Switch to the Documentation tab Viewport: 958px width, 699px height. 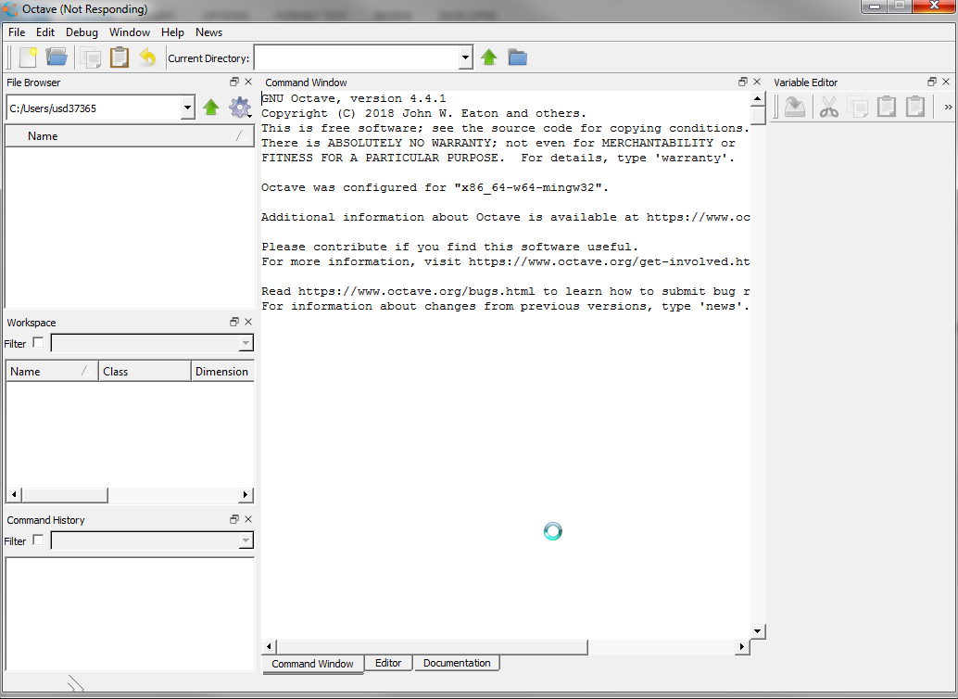point(457,663)
